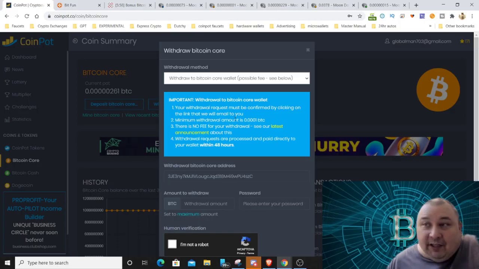Open File Explorer from taskbar
Image resolution: width=479 pixels, height=269 pixels.
coord(207,263)
